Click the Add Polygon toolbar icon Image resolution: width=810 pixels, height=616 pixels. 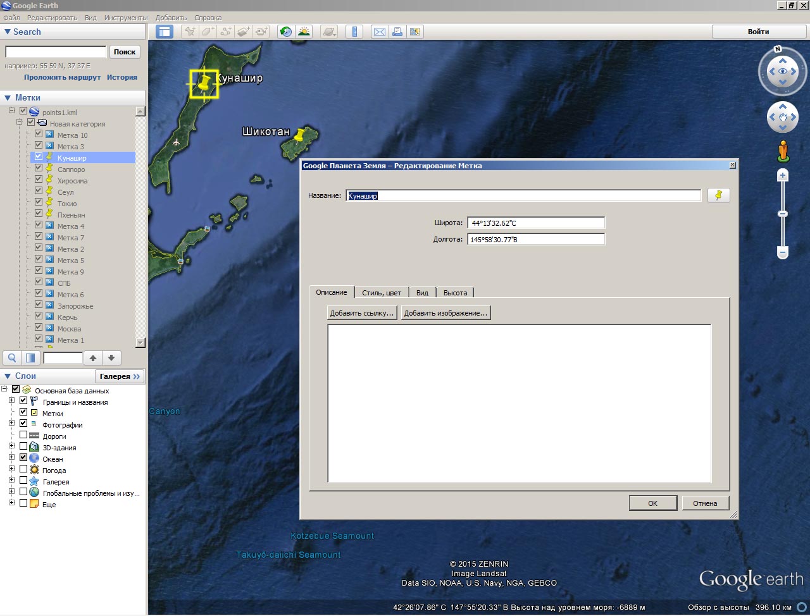pyautogui.click(x=208, y=32)
